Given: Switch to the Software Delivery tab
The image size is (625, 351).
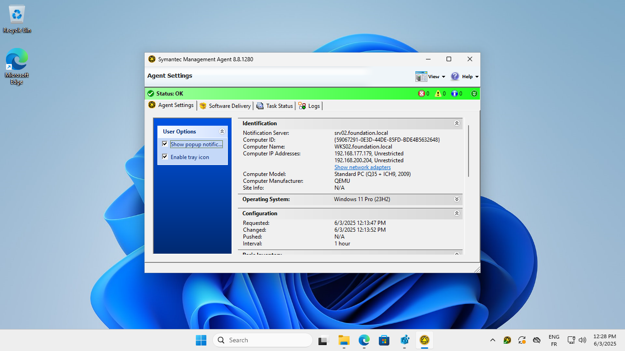Looking at the screenshot, I should 225,106.
